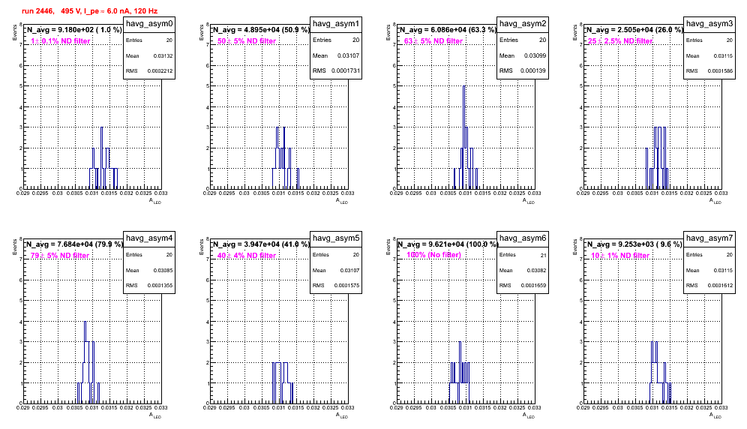Pick the magenta '25± 2.5% ND filter' text

620,41
